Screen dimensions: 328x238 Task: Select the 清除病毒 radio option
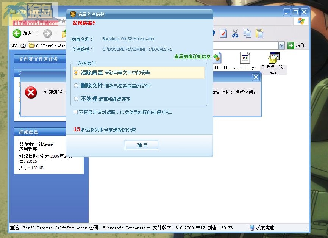[76, 72]
